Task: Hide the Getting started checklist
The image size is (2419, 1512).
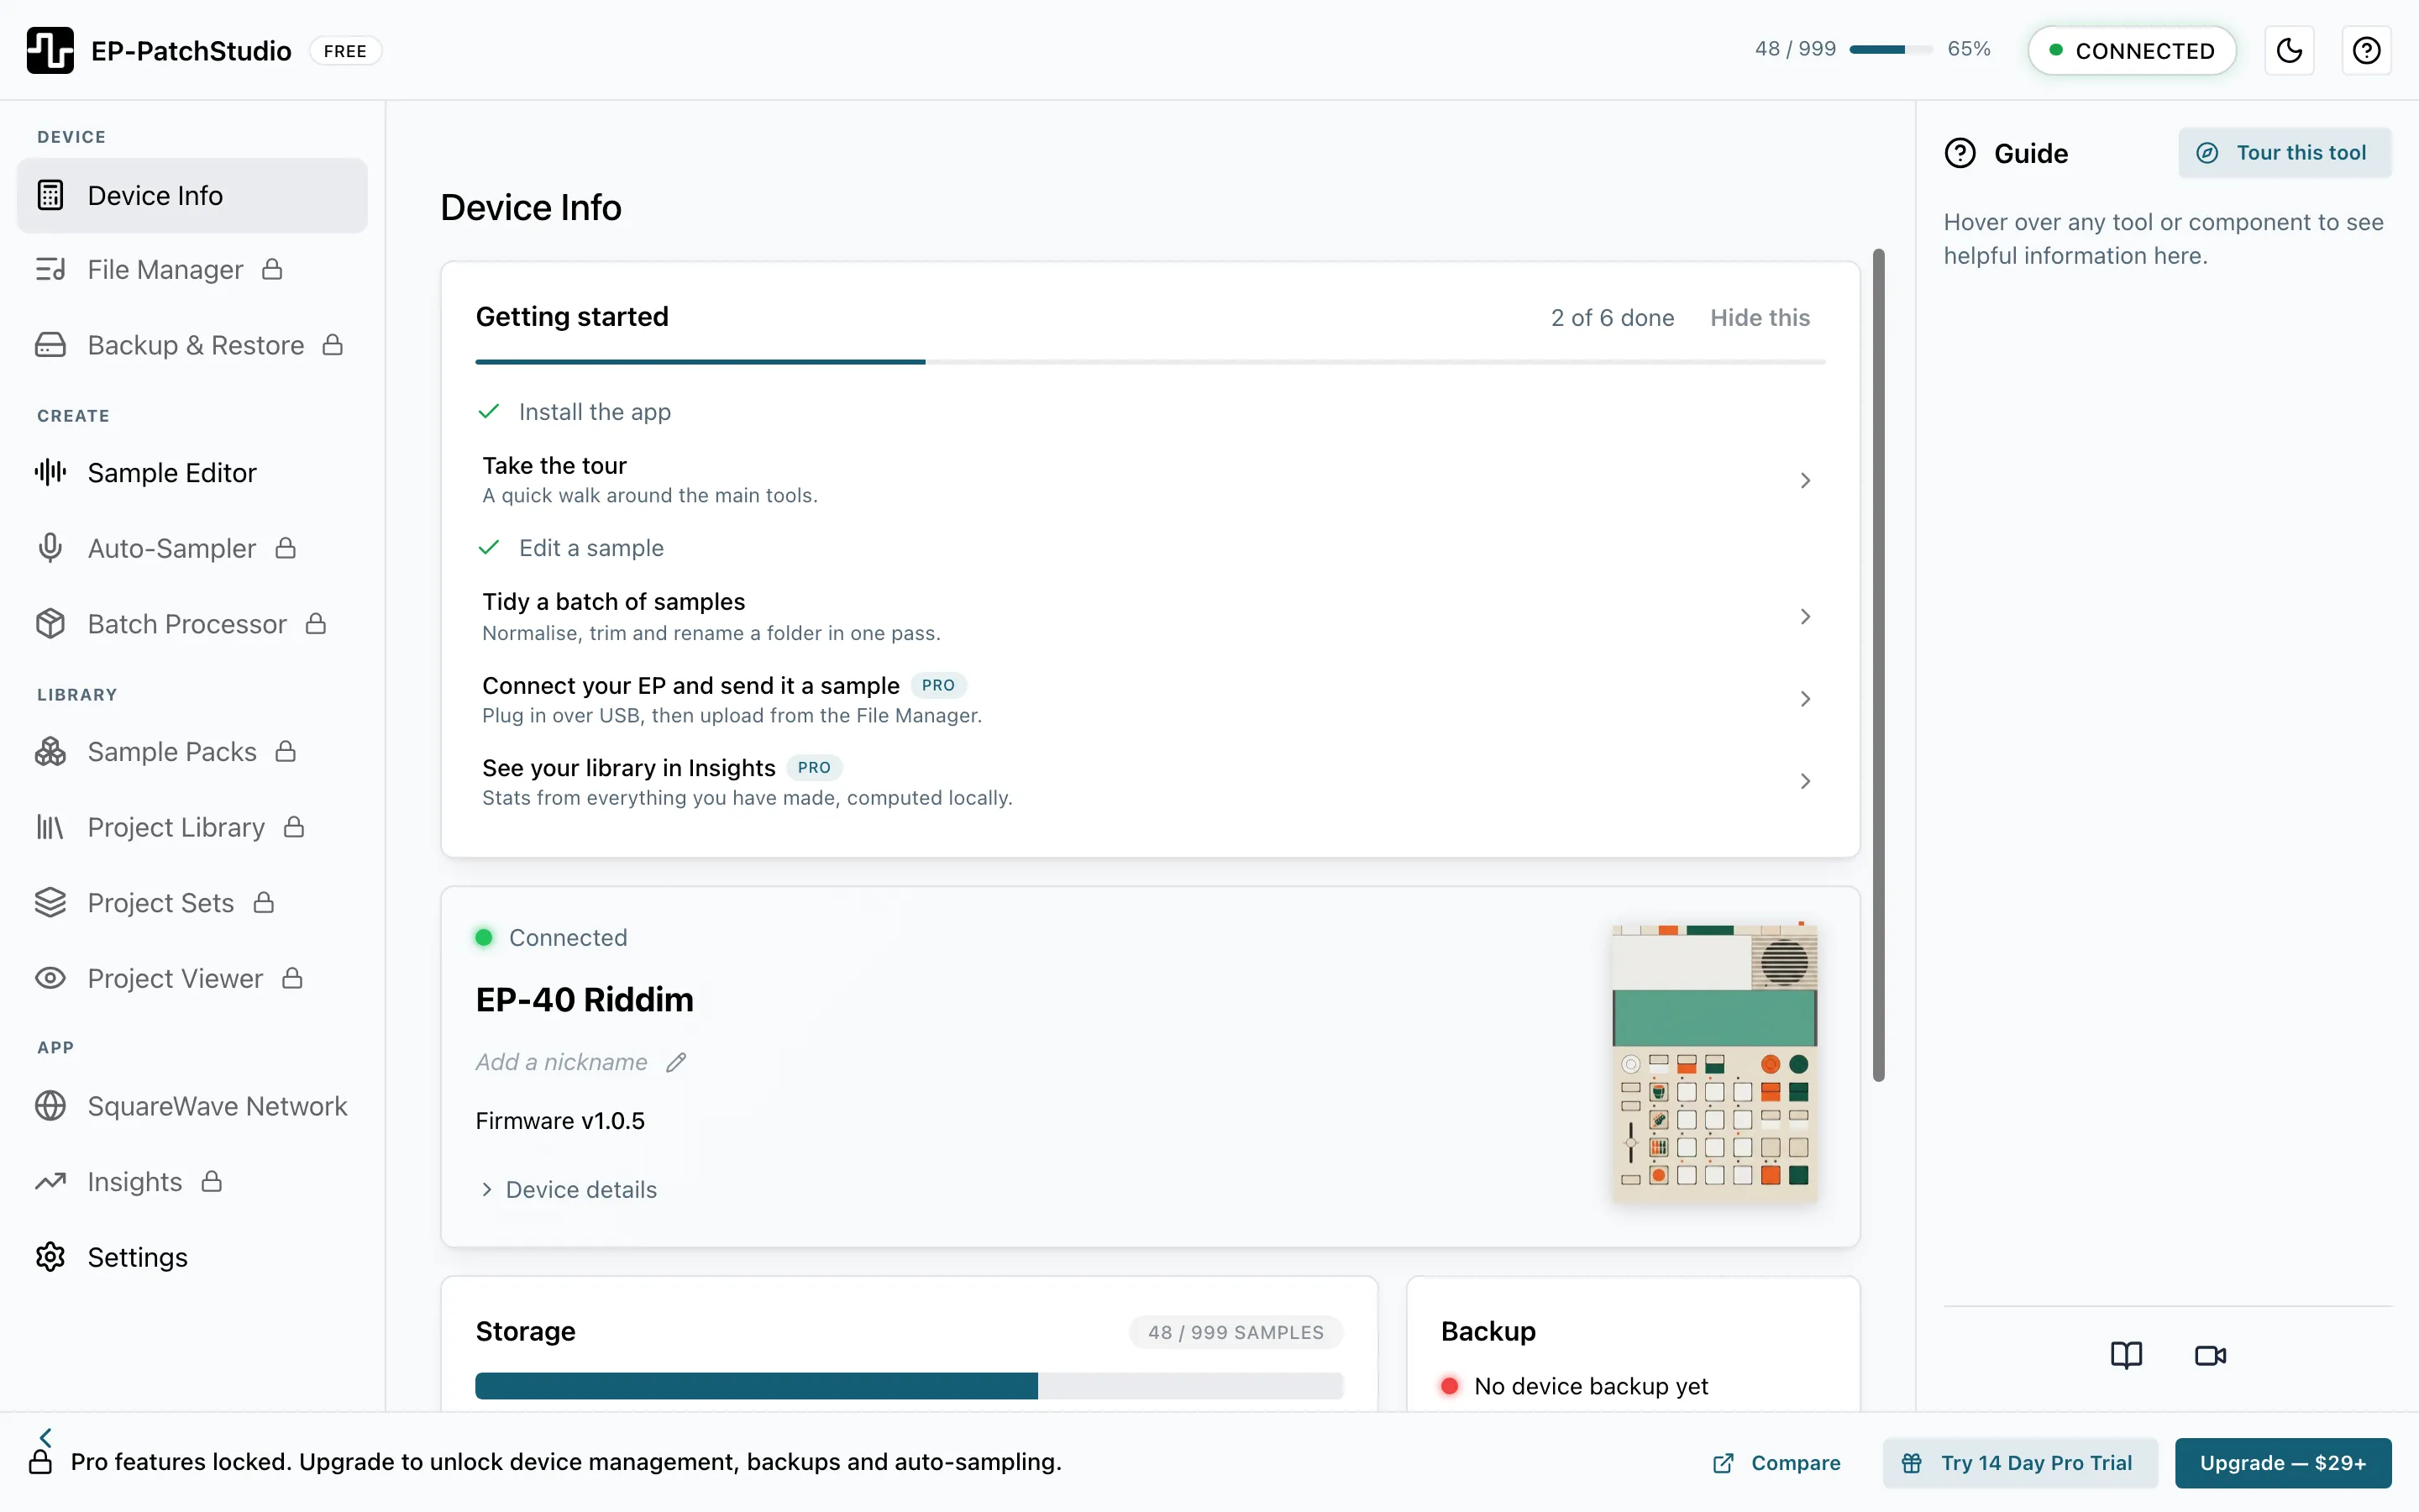Action: [1760, 318]
